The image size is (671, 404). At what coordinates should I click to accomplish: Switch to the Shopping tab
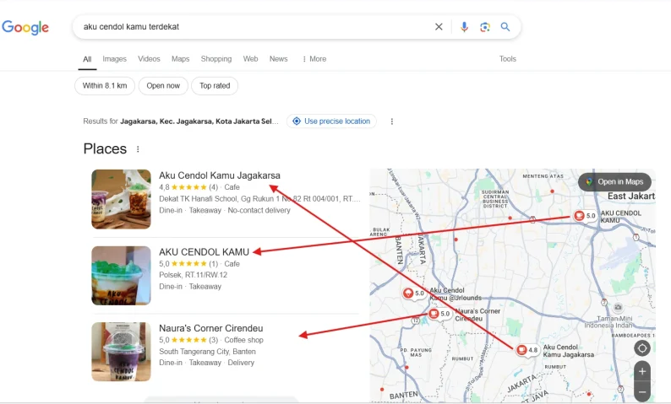tap(216, 59)
